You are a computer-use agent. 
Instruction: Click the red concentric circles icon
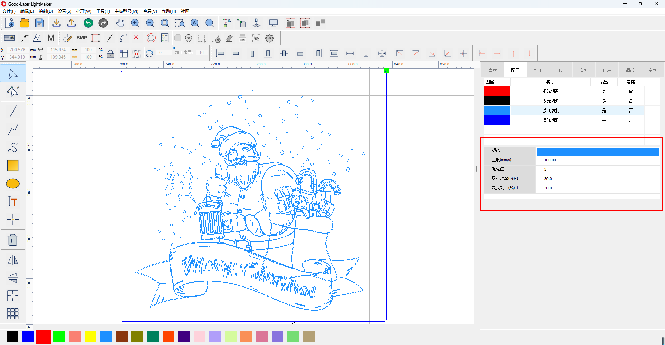pos(151,38)
